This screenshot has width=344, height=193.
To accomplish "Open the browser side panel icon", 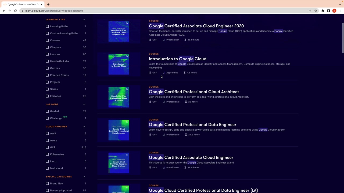I will point(328,11).
